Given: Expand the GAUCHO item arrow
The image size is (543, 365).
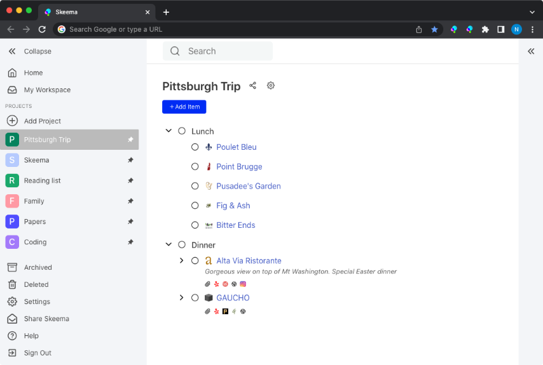Looking at the screenshot, I should pos(181,297).
